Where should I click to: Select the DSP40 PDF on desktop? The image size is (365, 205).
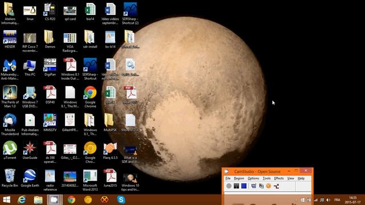(x=50, y=95)
